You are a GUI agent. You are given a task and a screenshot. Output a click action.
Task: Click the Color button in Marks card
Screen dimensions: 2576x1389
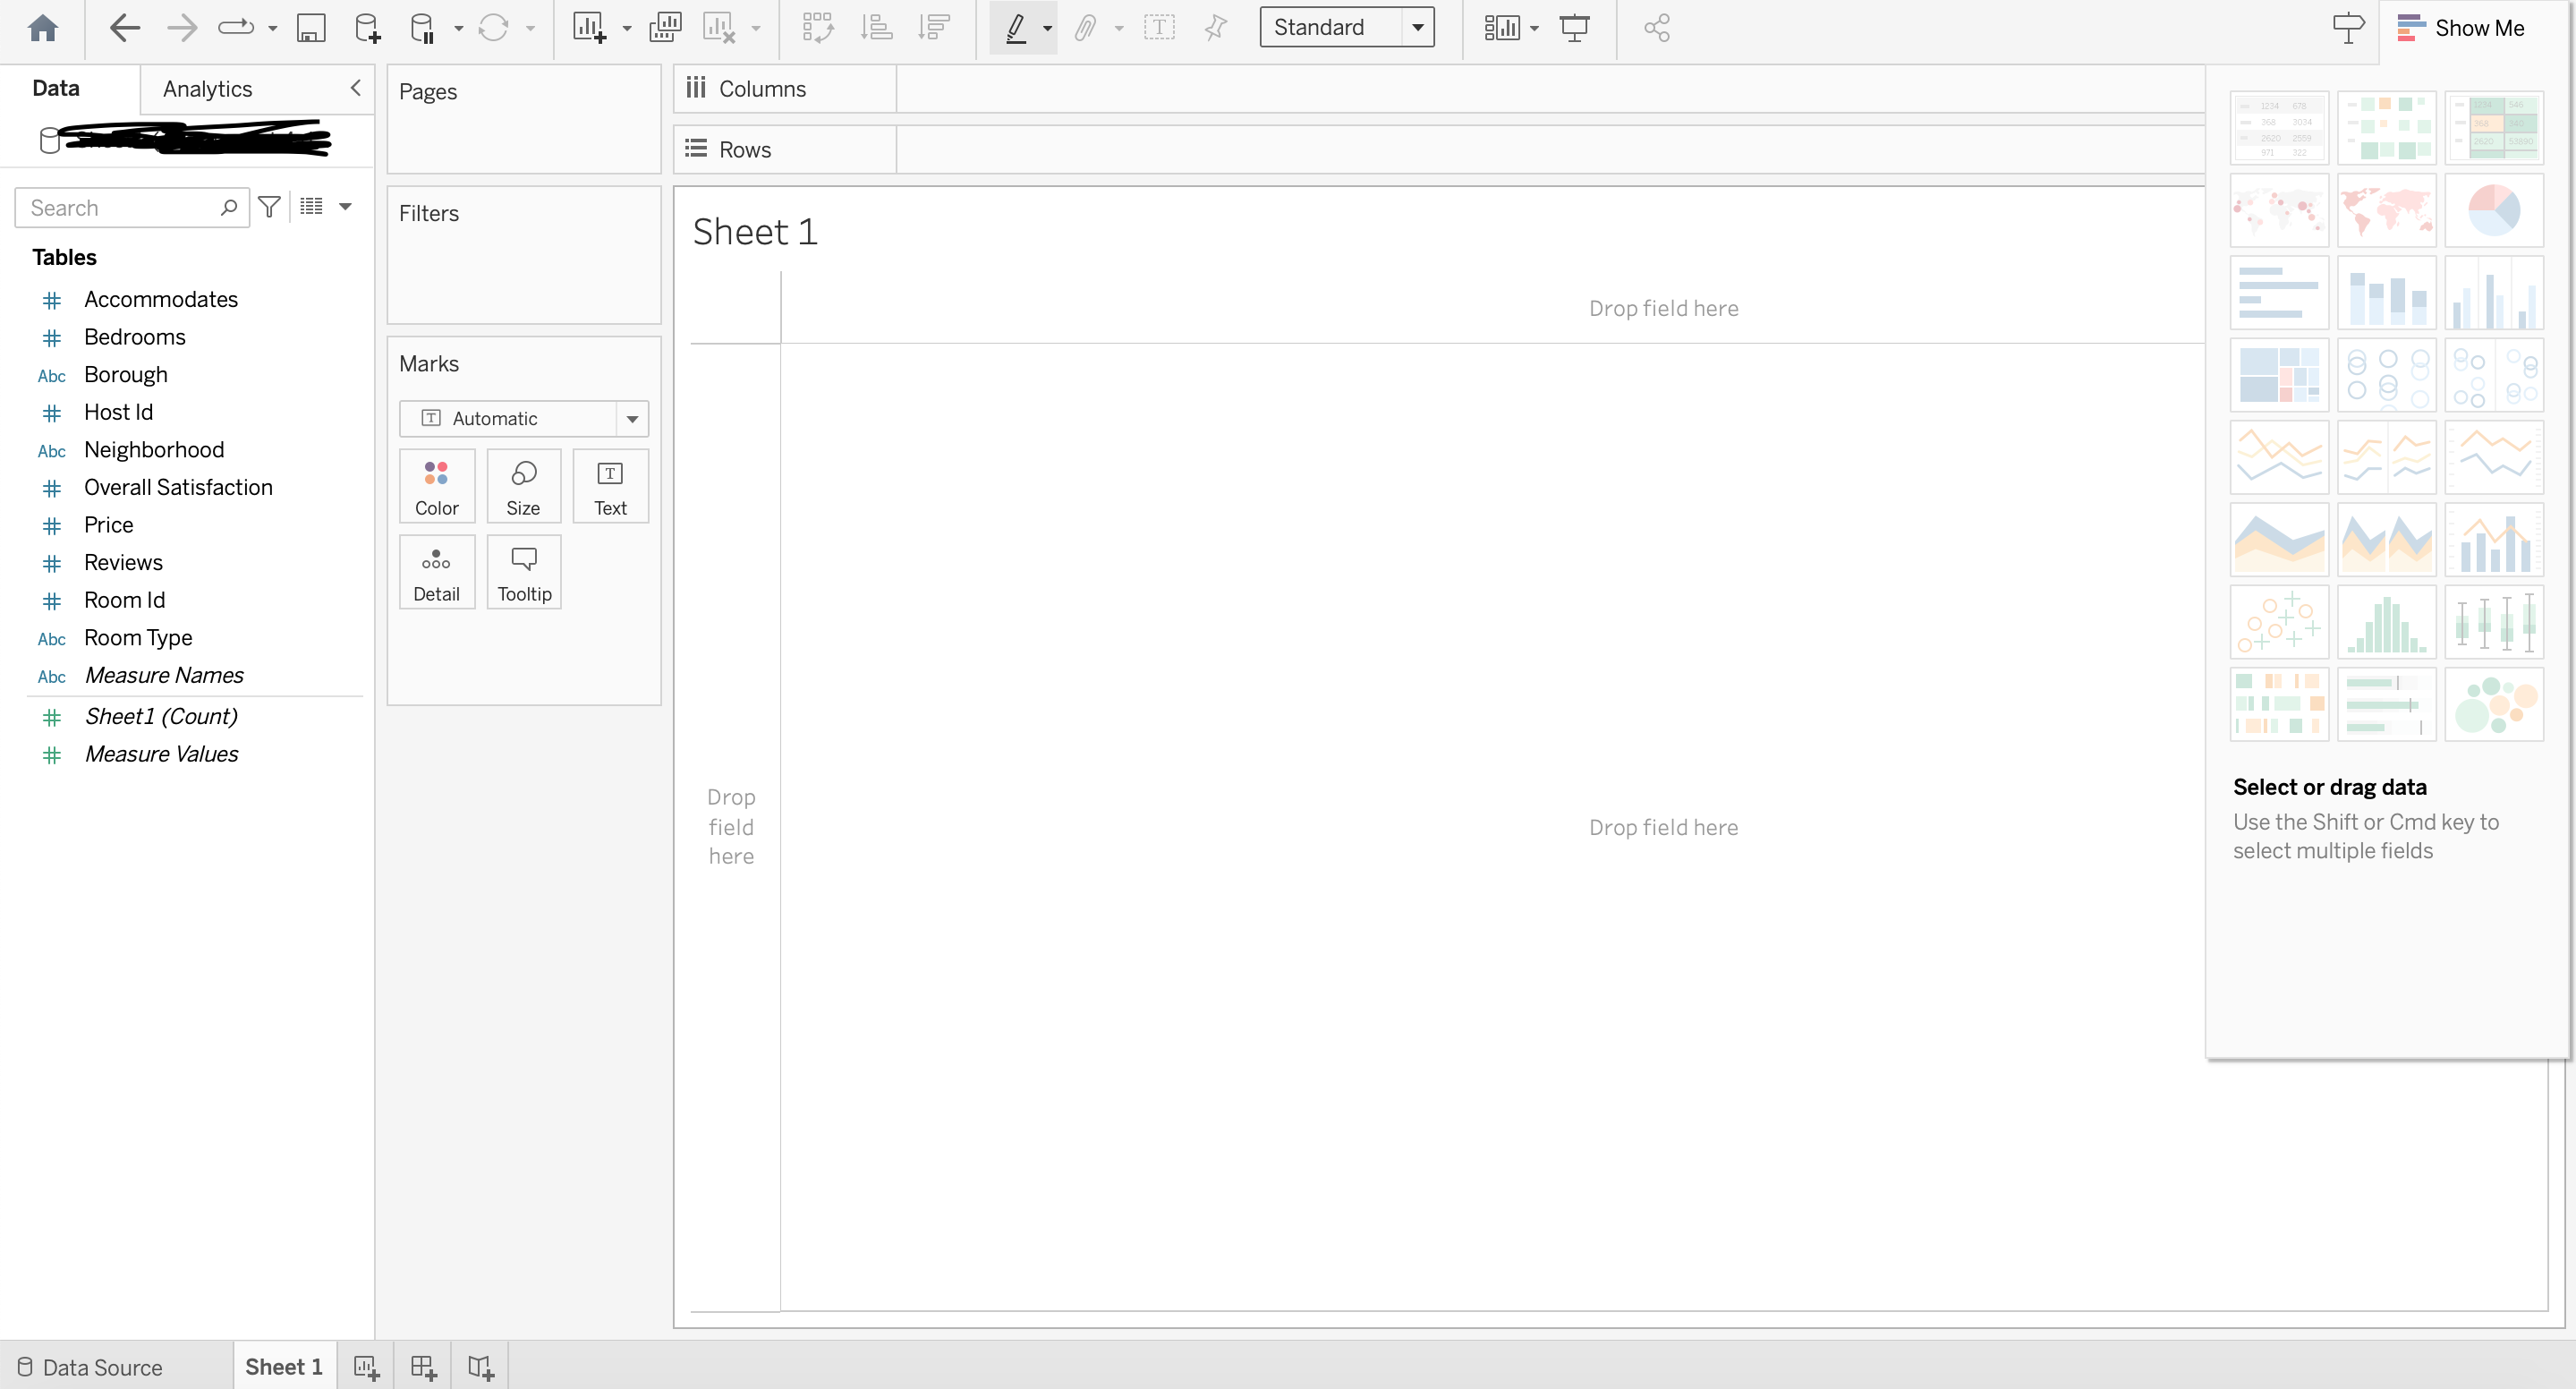pyautogui.click(x=437, y=486)
